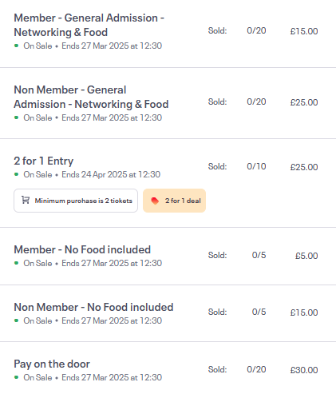This screenshot has width=336, height=398.
Task: Click the £15.00 price for Member General Admission
Action: tap(304, 31)
